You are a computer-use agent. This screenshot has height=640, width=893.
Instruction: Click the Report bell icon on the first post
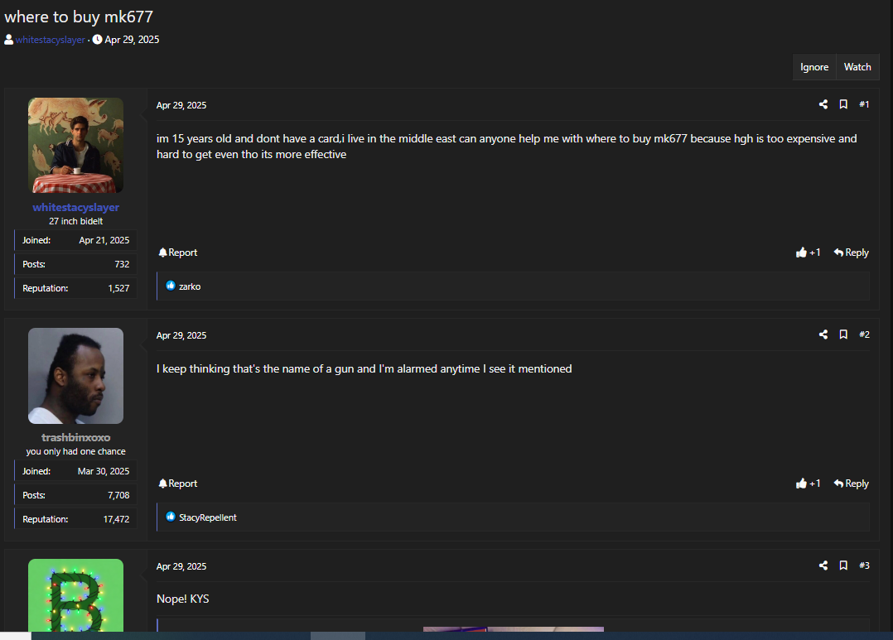coord(163,253)
